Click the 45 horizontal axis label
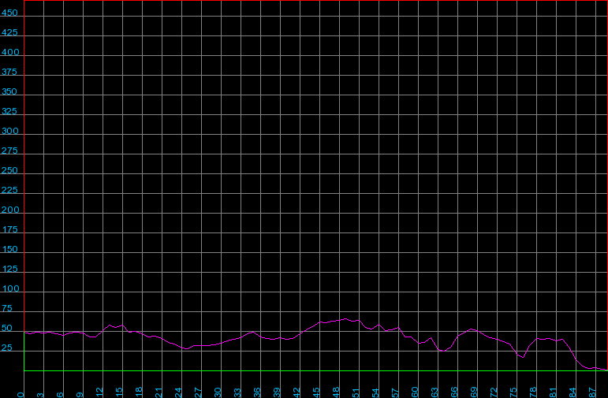 coord(316,392)
